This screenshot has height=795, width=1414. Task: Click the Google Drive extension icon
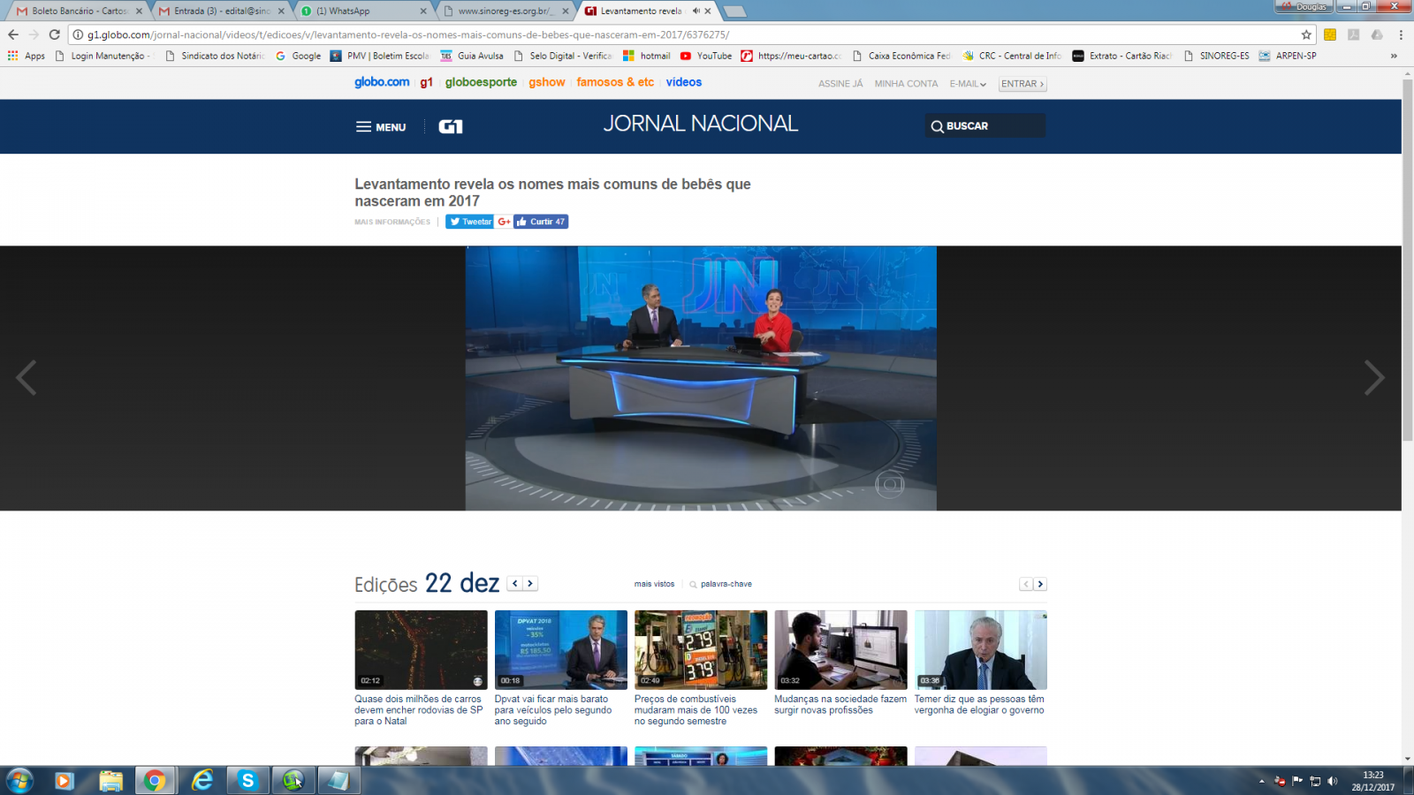pos(1376,34)
